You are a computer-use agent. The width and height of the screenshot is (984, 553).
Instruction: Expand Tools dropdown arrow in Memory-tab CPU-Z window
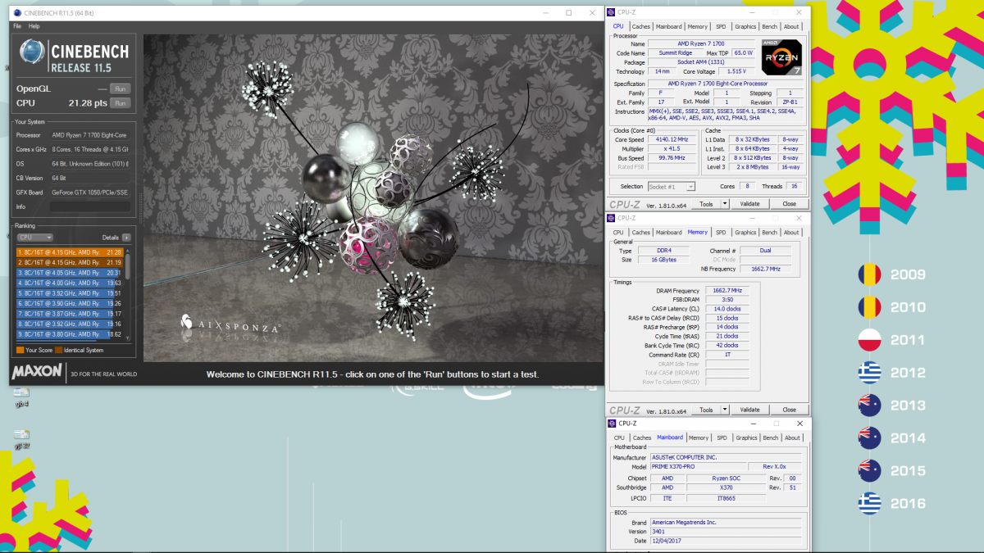tap(725, 410)
